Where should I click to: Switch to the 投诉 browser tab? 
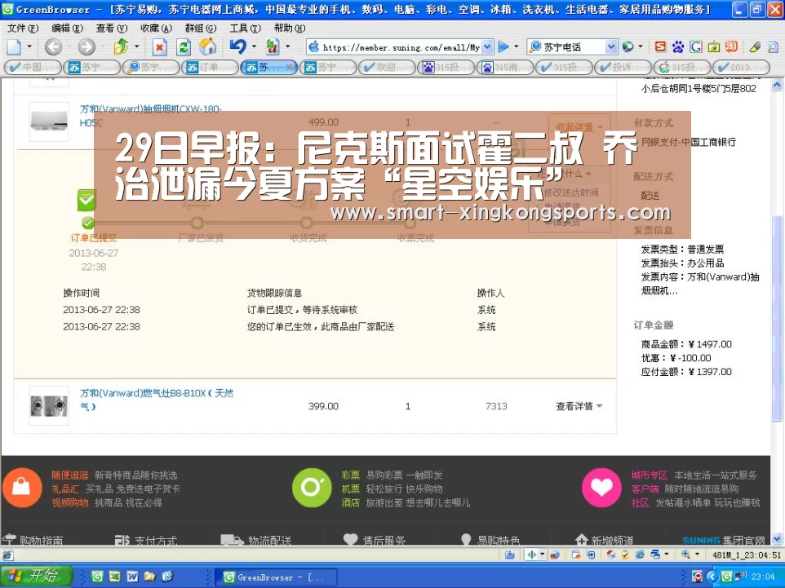[x=623, y=67]
